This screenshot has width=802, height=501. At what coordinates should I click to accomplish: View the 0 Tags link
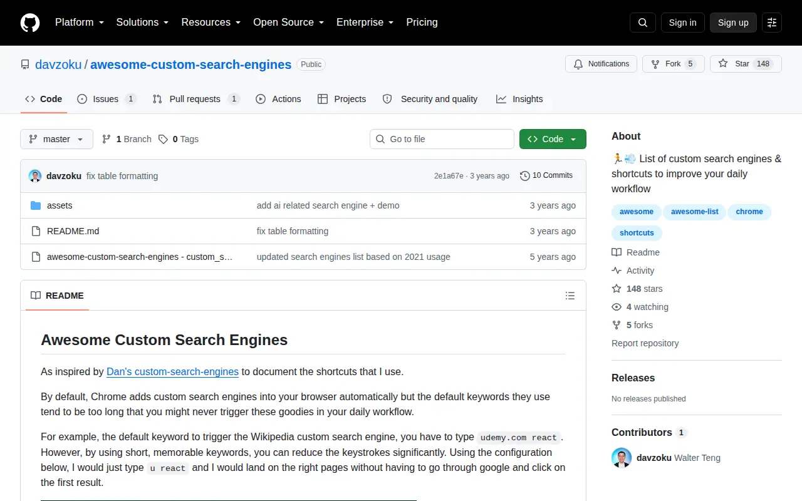pyautogui.click(x=179, y=139)
